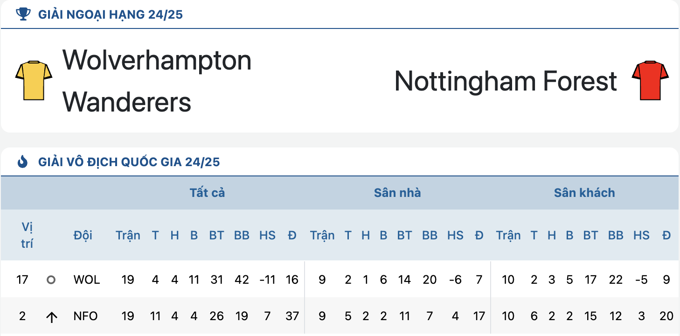Click the flame icon beside Giải Vô Địch Quốc Gia
The width and height of the screenshot is (680, 336).
point(22,162)
